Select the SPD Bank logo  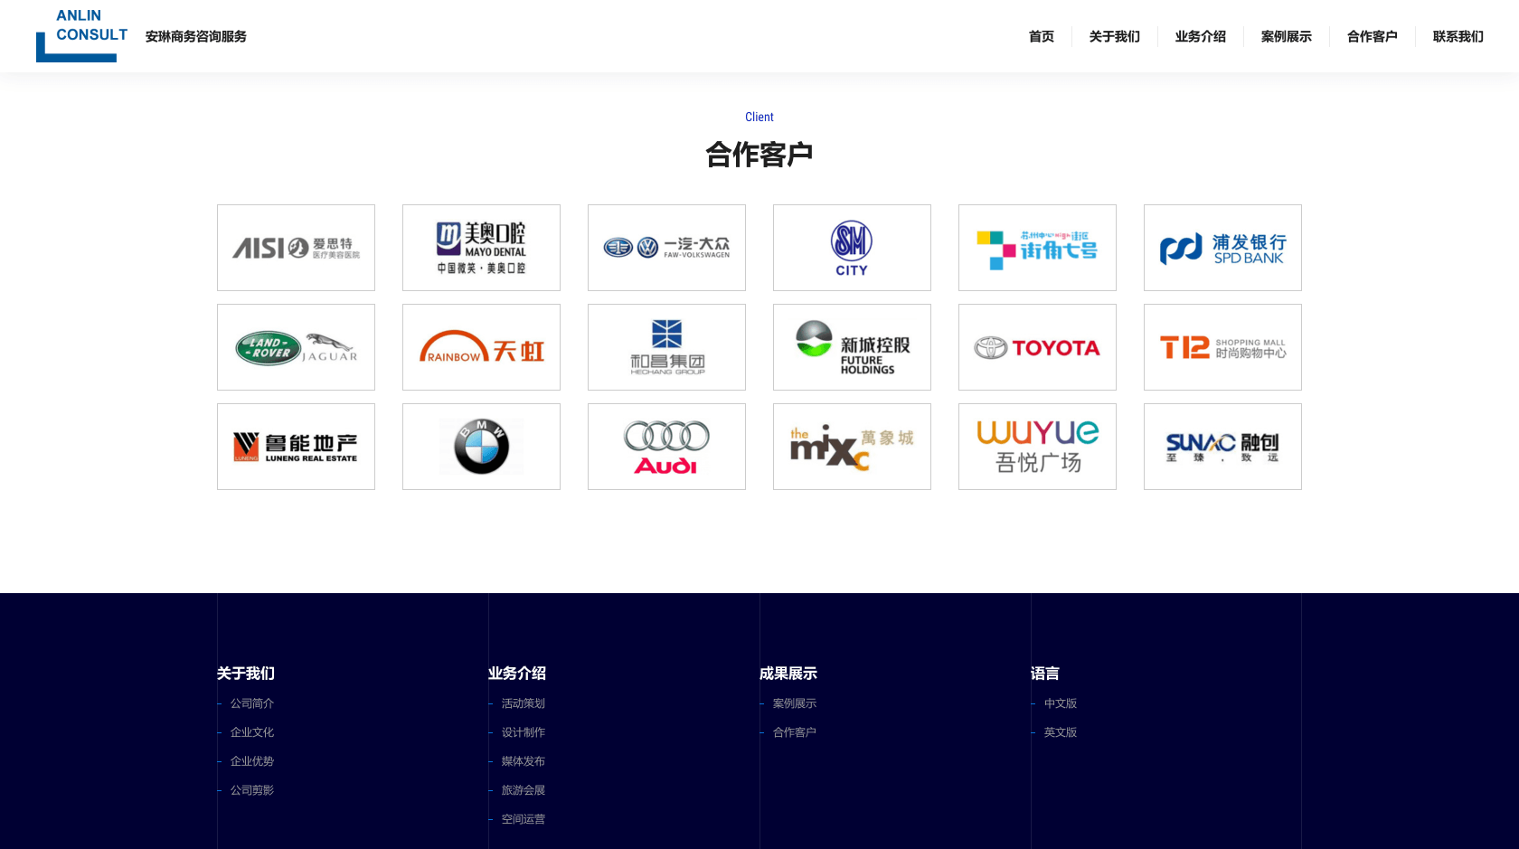pos(1222,248)
